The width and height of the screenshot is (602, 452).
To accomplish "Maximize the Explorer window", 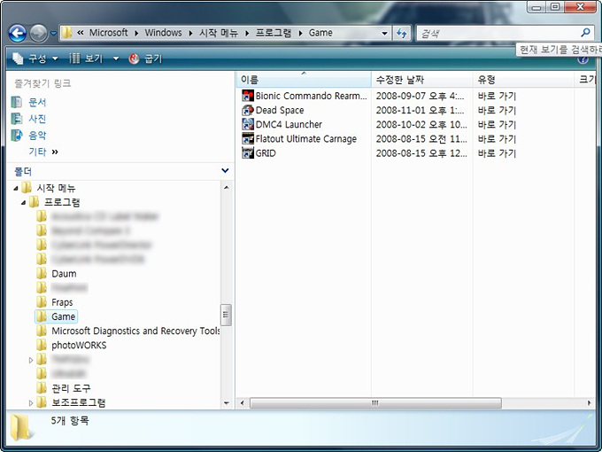I will [555, 7].
